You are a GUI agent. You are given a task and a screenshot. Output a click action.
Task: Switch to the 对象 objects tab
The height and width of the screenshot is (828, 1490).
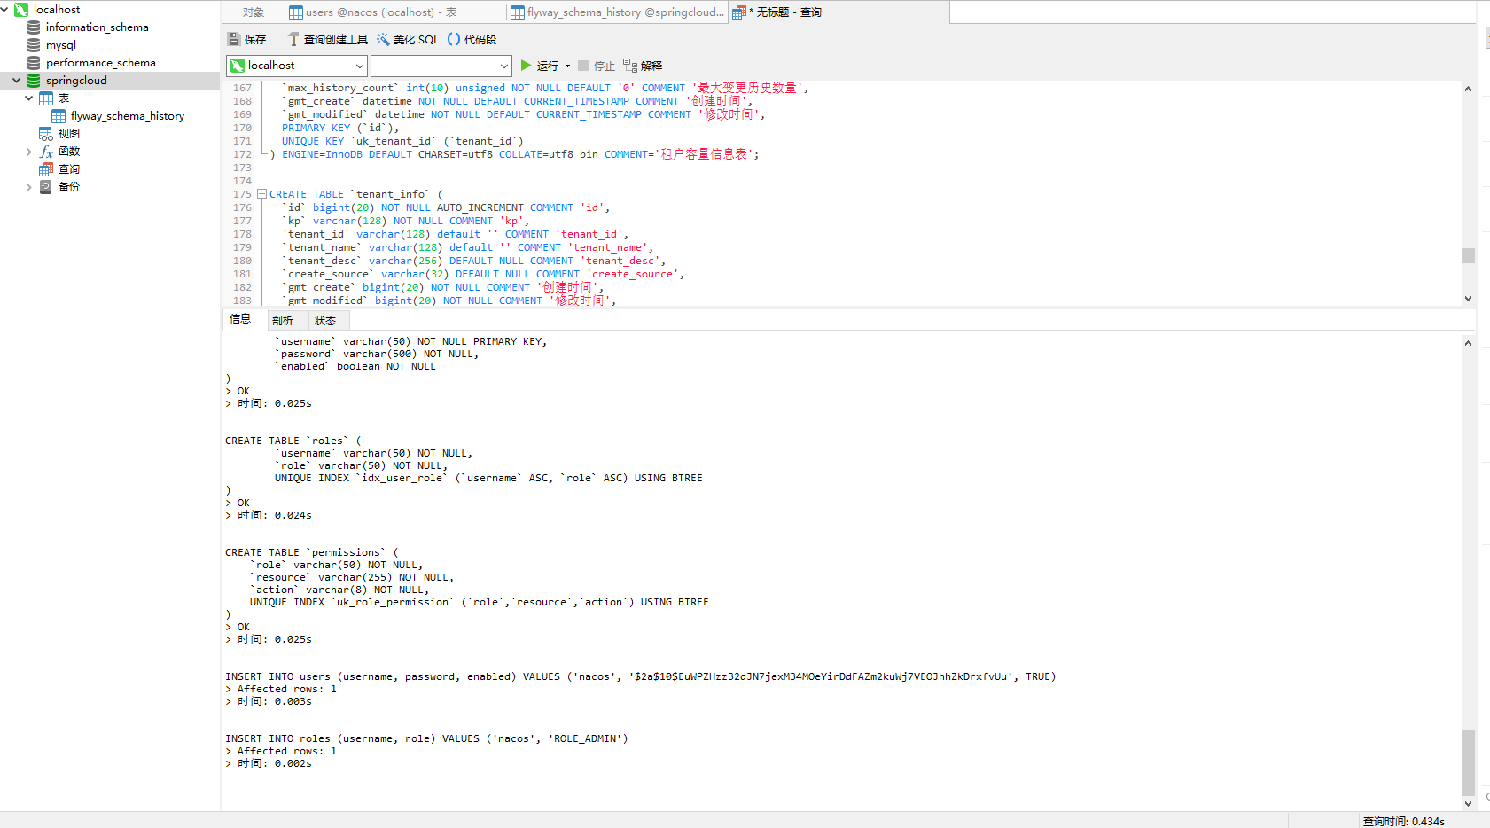pos(254,12)
